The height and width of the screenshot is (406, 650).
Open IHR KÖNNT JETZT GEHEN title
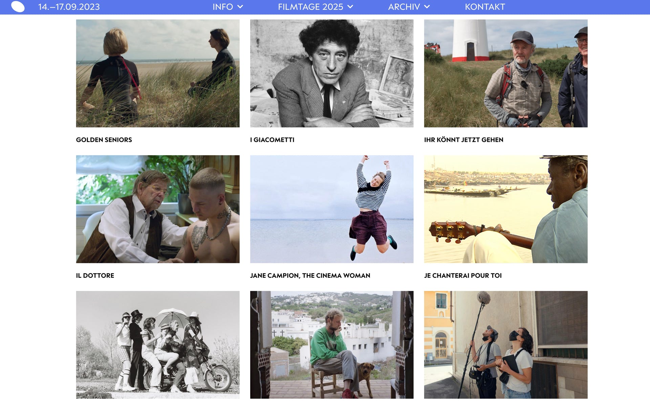tap(464, 140)
